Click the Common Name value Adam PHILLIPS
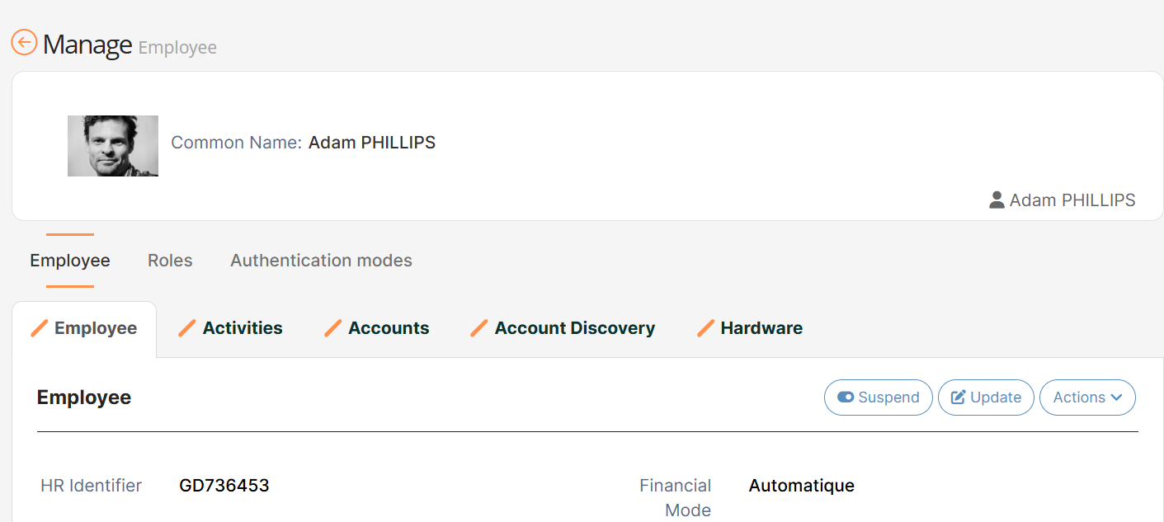 [x=372, y=143]
